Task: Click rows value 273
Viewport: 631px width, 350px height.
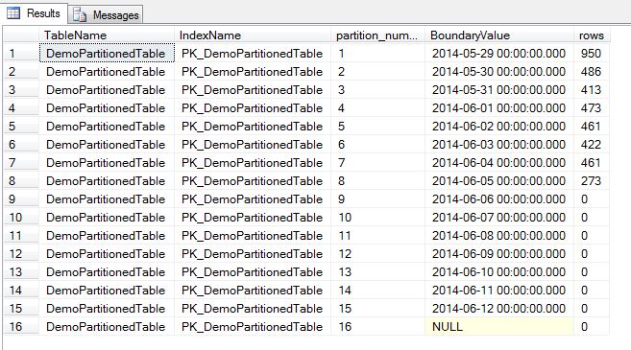Action: [592, 181]
